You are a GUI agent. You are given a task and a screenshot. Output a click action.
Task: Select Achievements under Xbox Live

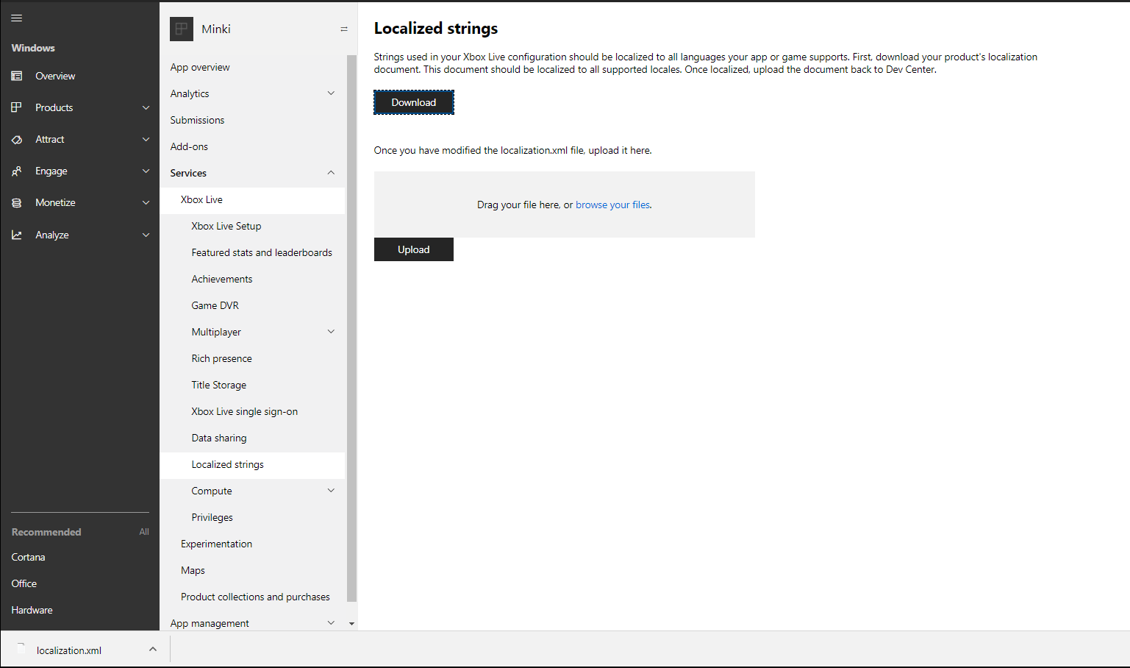221,279
